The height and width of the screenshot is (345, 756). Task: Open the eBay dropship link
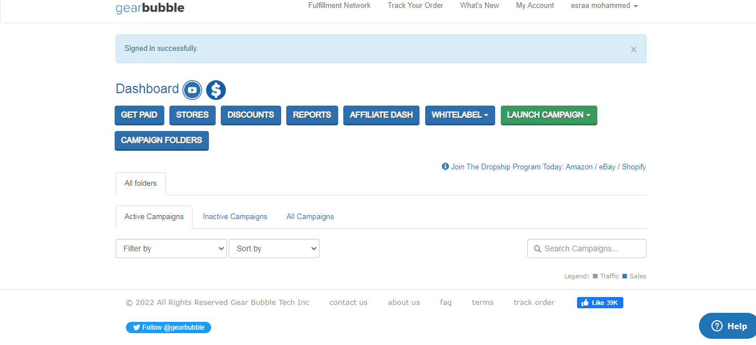pos(608,167)
